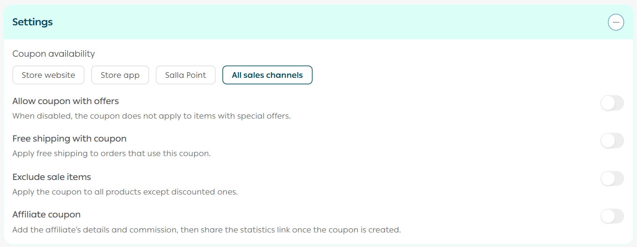This screenshot has height=247, width=637.
Task: Select the Store website channel
Action: 48,75
